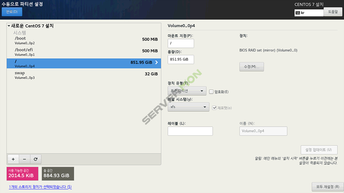Click the 레이블 (L) label input field

[190, 131]
